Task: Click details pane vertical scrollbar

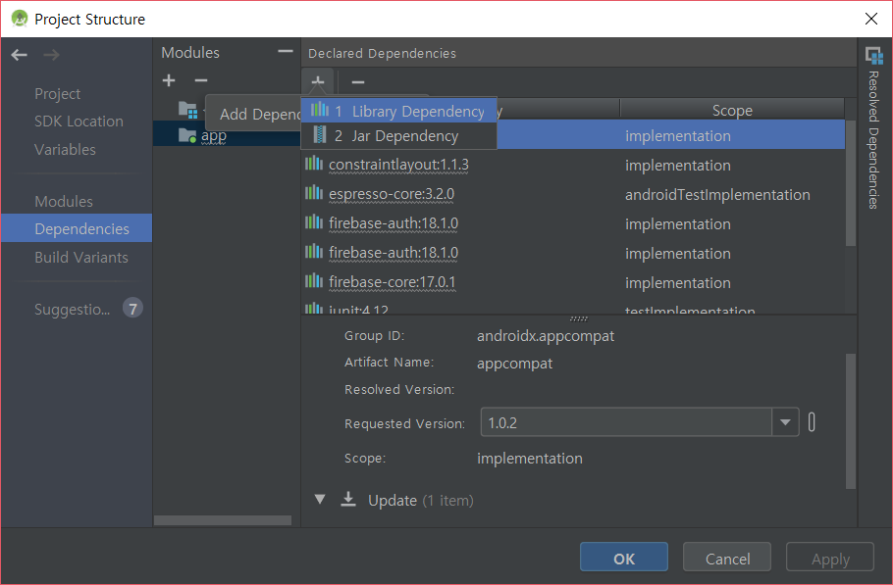Action: pos(850,421)
